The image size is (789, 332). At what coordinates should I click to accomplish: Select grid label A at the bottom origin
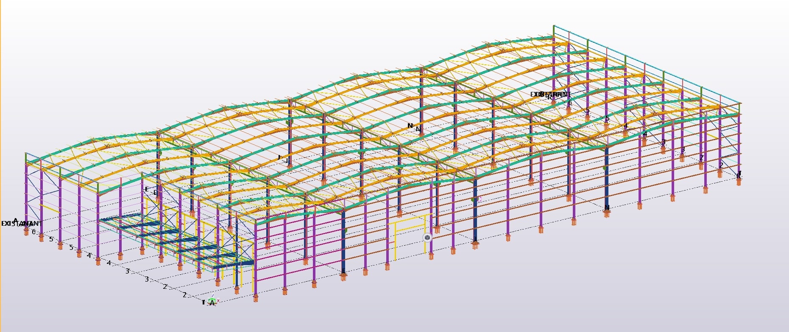[212, 303]
